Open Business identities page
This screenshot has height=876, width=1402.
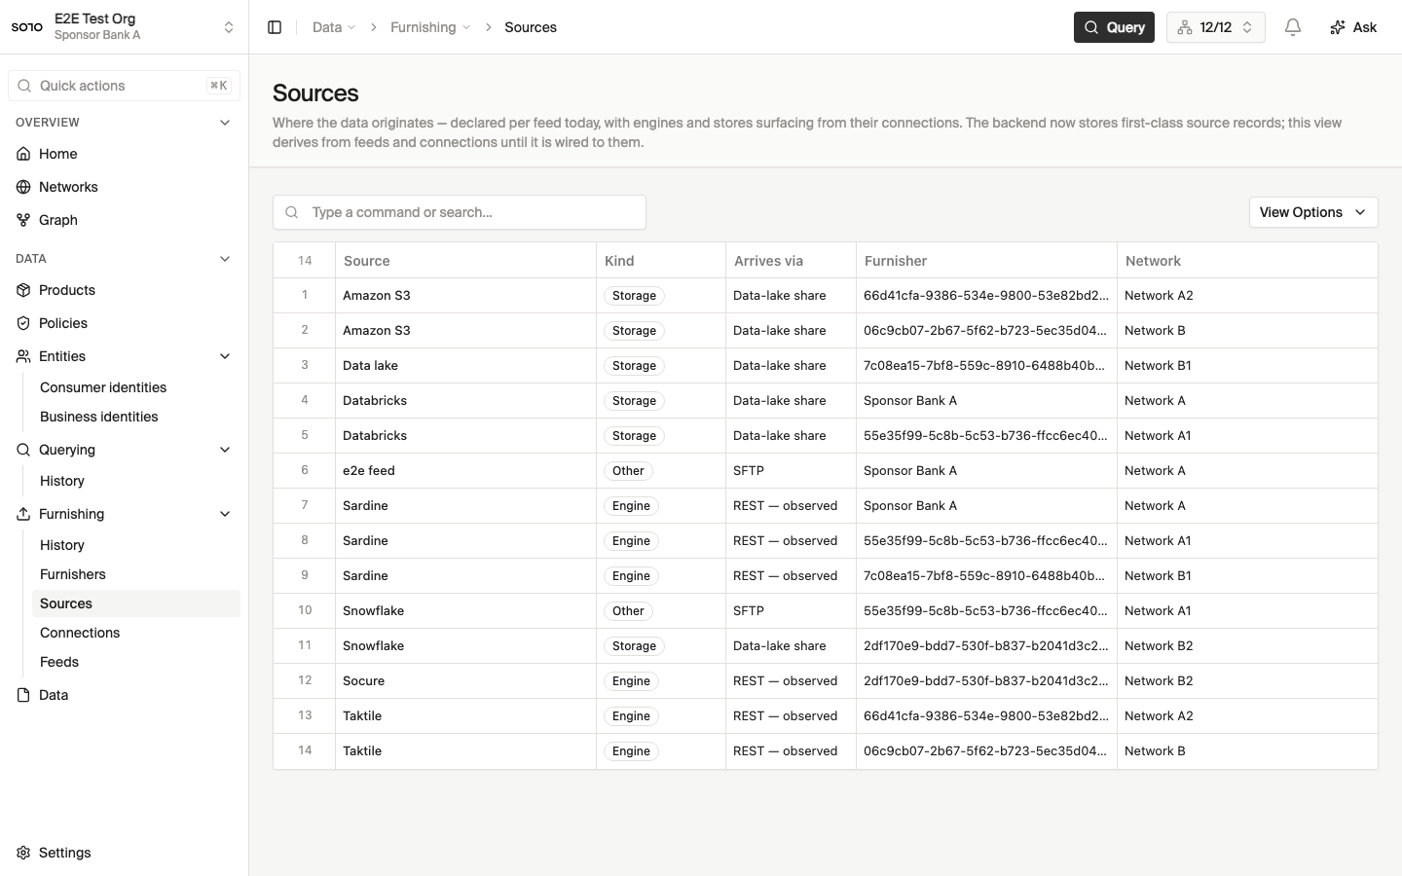click(x=98, y=417)
